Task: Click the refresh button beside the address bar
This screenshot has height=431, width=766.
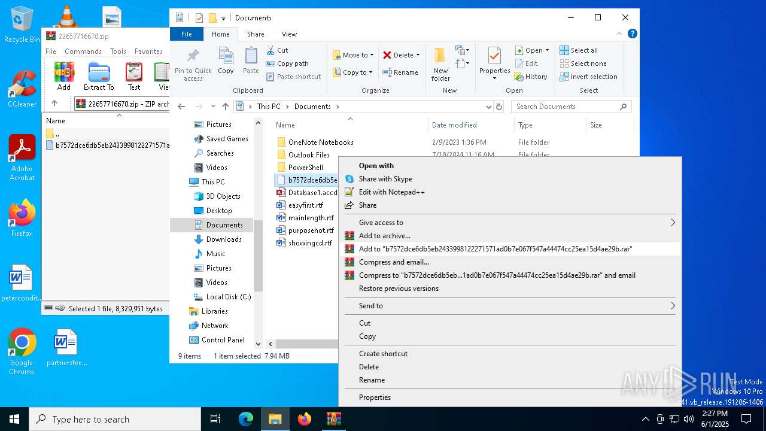Action: (499, 107)
